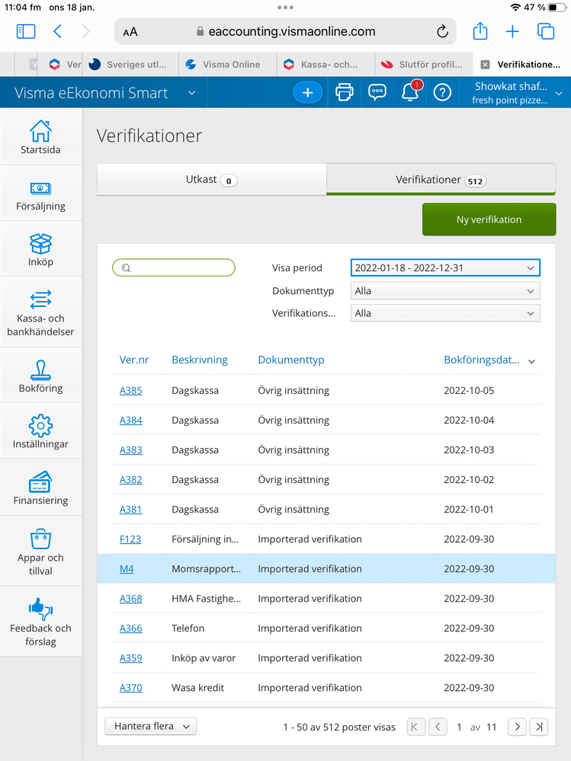The height and width of the screenshot is (761, 571).
Task: Open notifications bell icon
Action: 409,93
